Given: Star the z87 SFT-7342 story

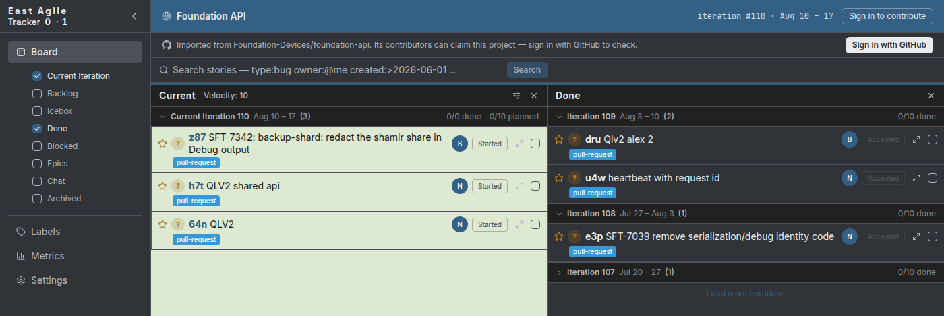Looking at the screenshot, I should point(163,144).
